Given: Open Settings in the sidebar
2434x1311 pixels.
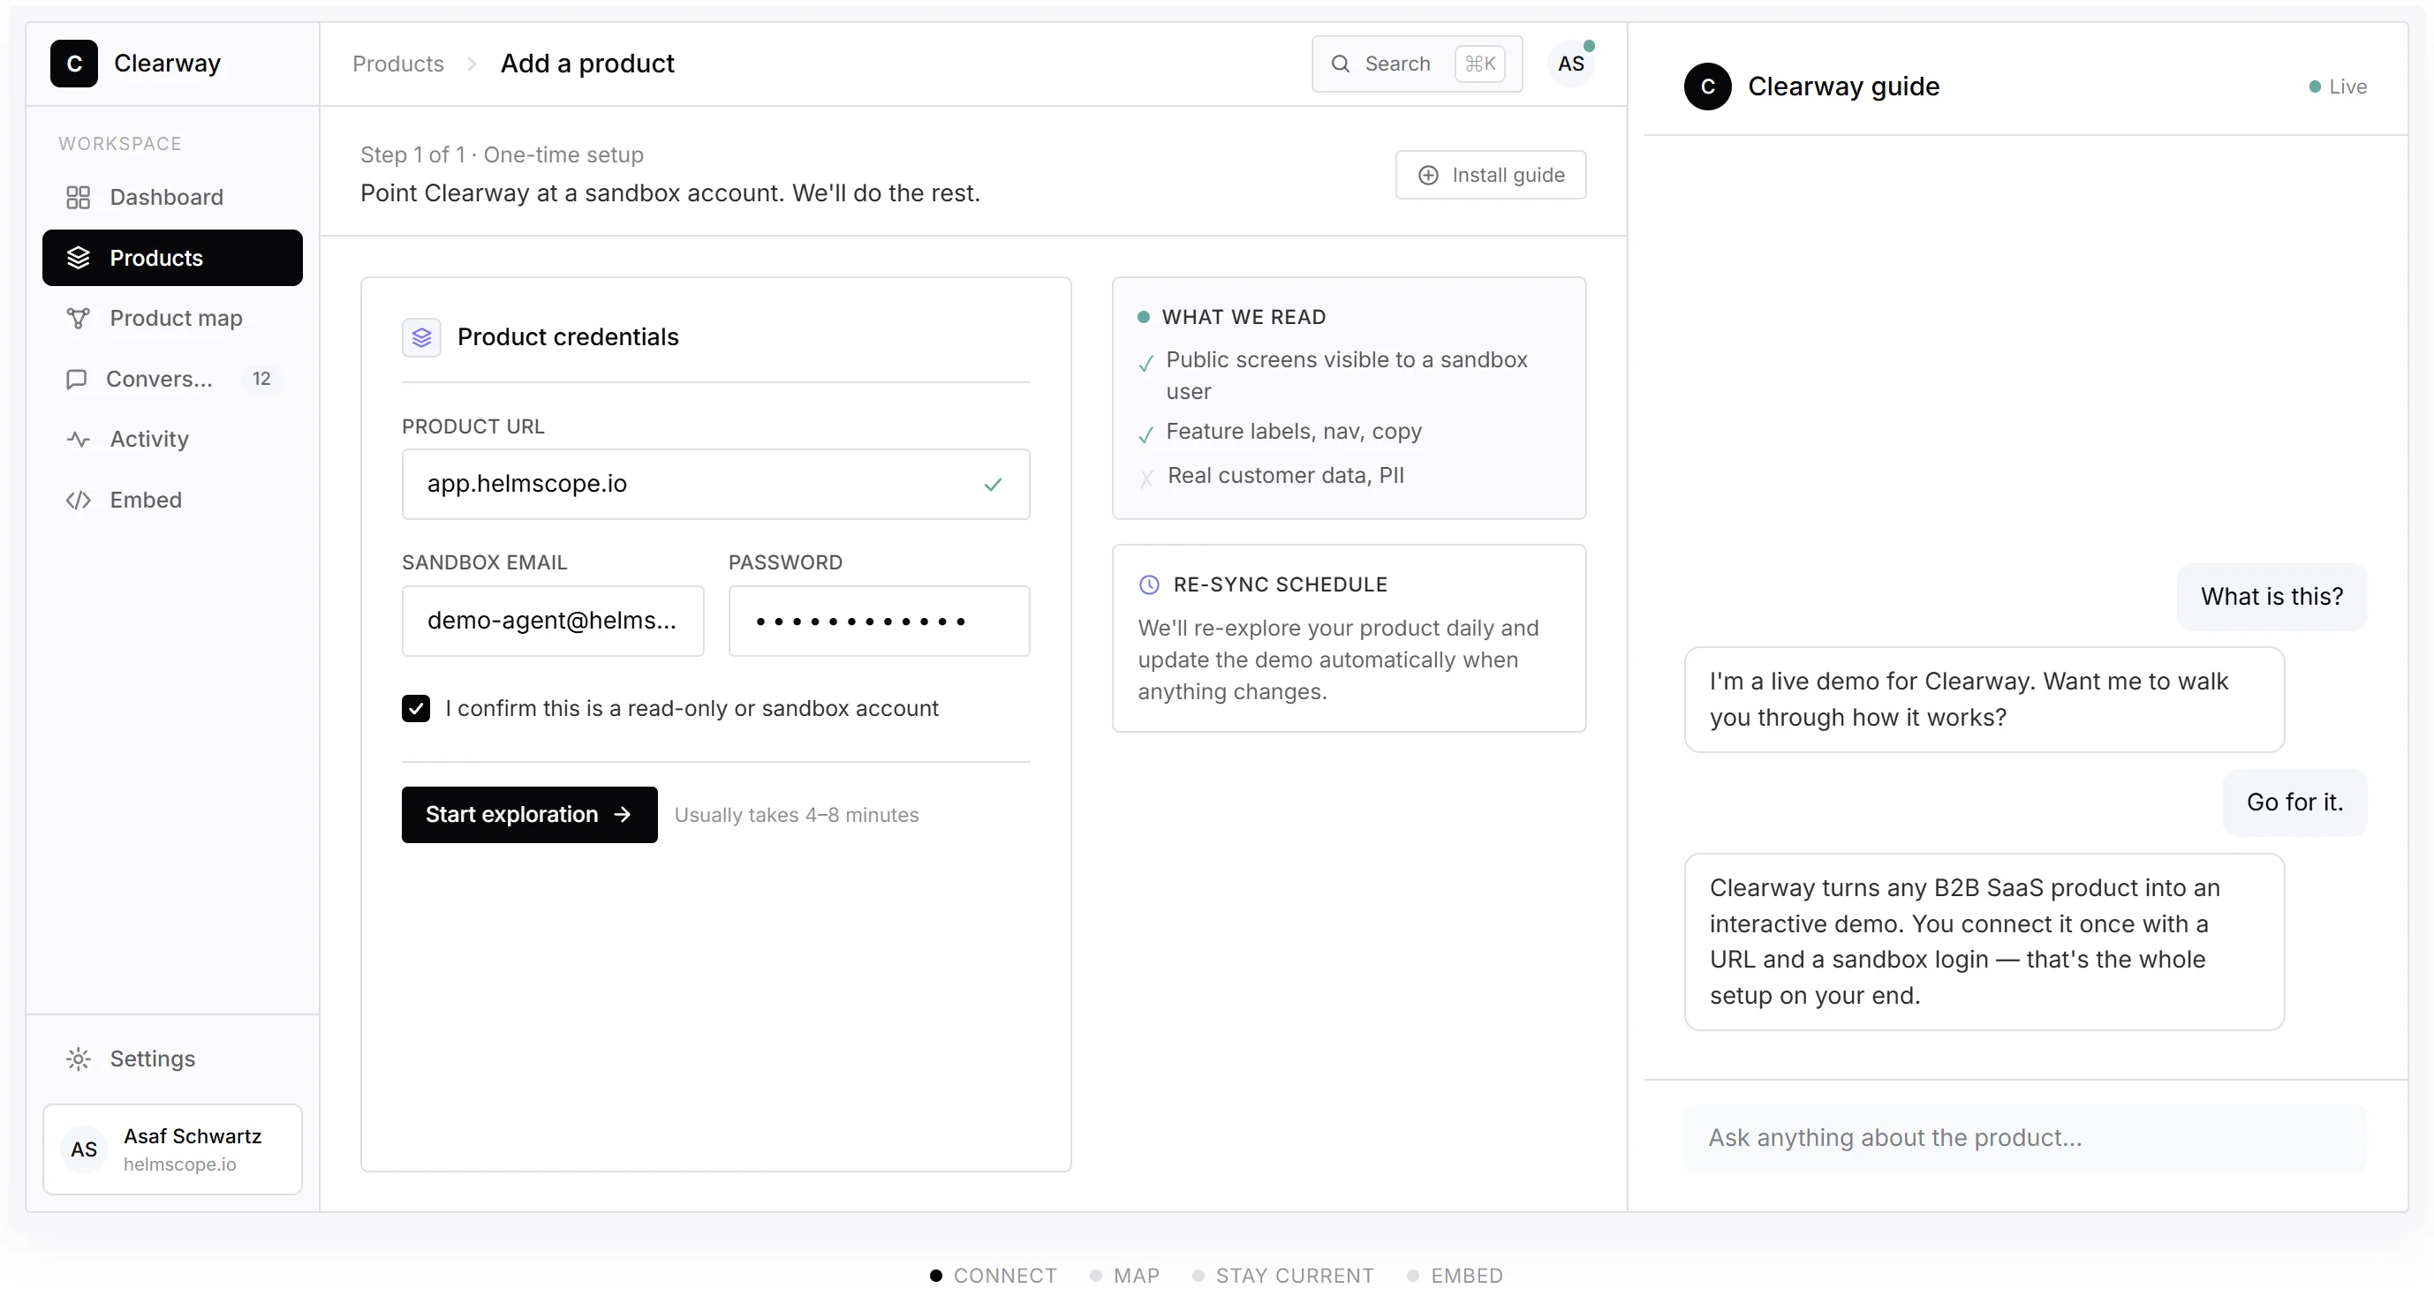Looking at the screenshot, I should pos(172,1059).
